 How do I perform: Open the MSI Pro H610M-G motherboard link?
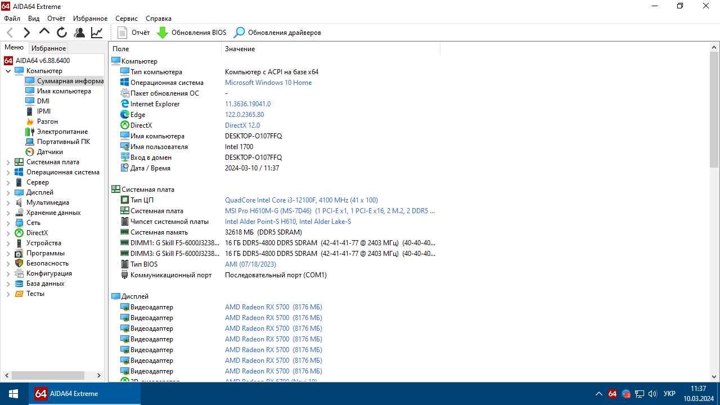coord(330,211)
